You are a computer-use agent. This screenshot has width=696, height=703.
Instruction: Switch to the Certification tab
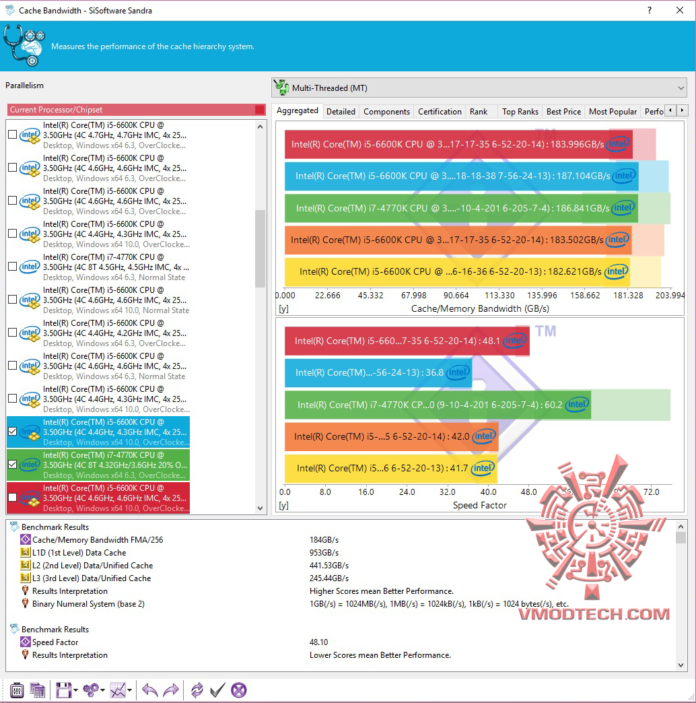440,112
